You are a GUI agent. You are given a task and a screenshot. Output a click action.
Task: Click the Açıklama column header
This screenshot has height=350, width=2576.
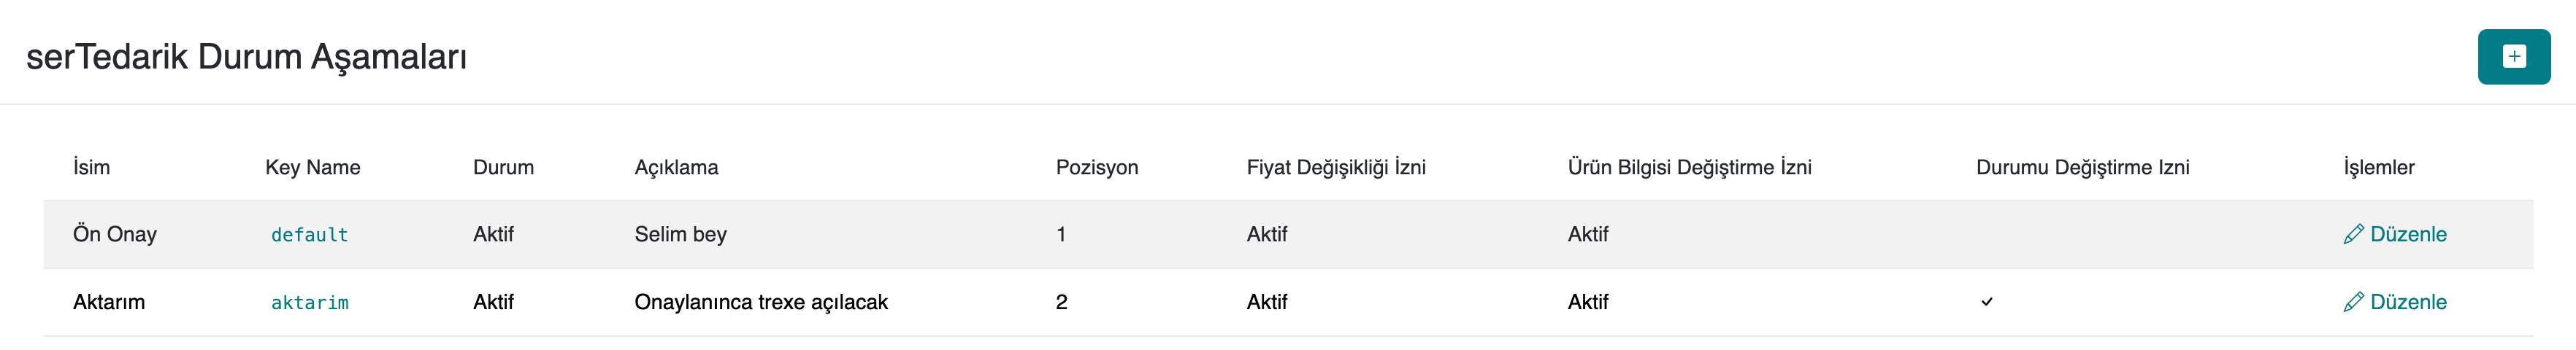676,167
